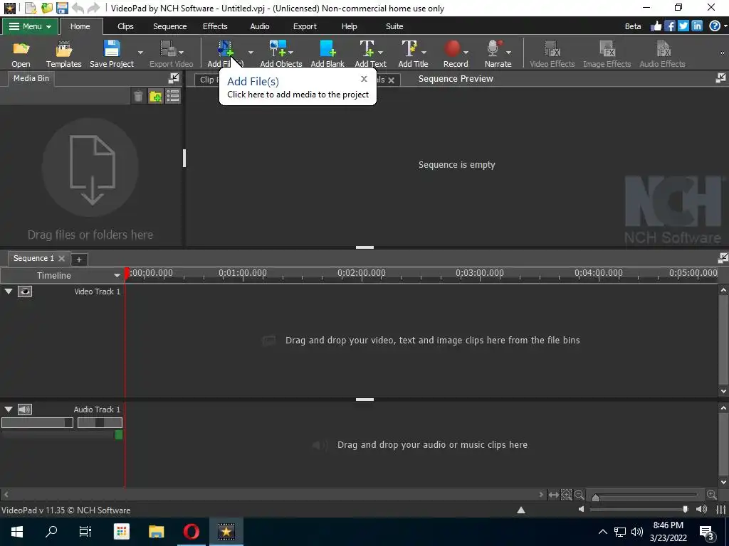The height and width of the screenshot is (546, 729).
Task: Click the Image Effects toolbar icon
Action: pyautogui.click(x=607, y=48)
